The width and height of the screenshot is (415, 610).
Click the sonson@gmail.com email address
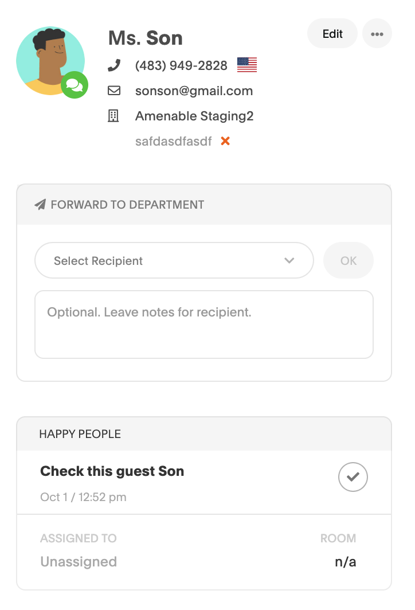pos(194,91)
